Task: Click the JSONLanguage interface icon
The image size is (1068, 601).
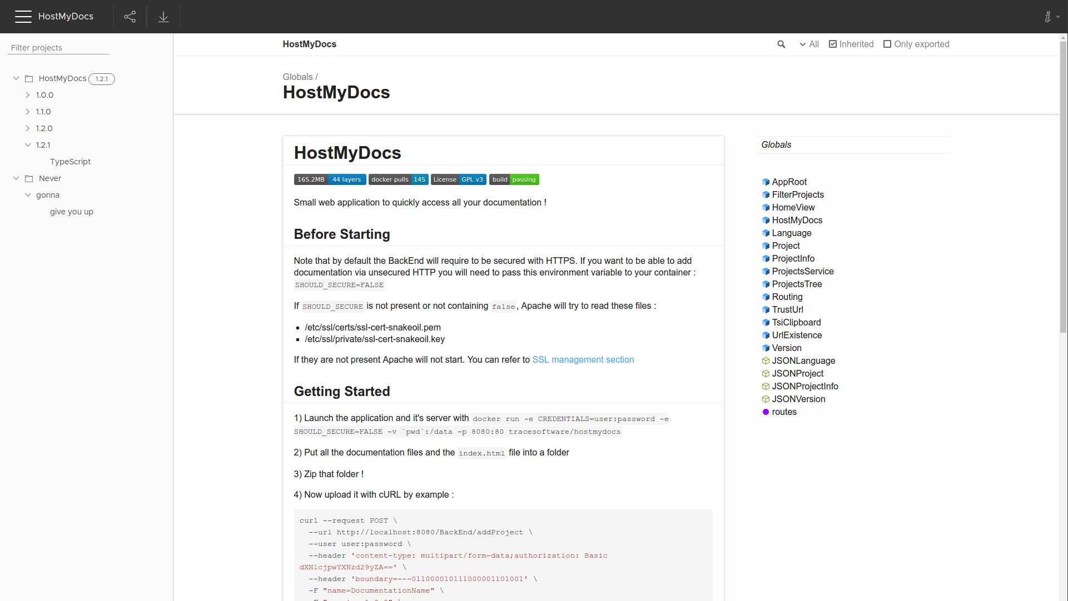Action: (x=766, y=361)
